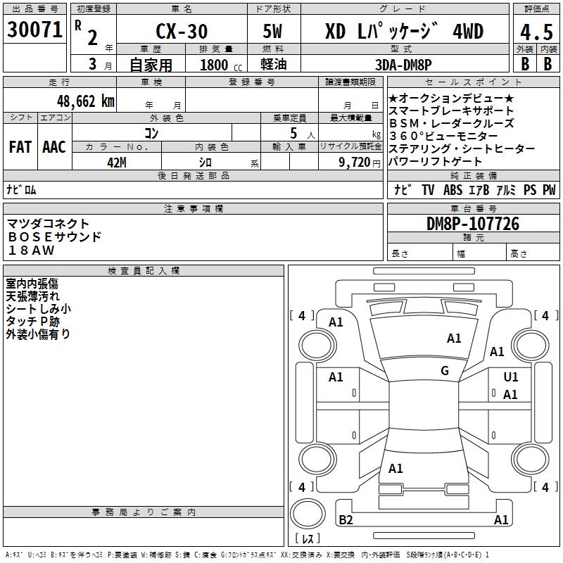Click the B2 mark on the rear bumper
The height and width of the screenshot is (563, 563).
(346, 519)
